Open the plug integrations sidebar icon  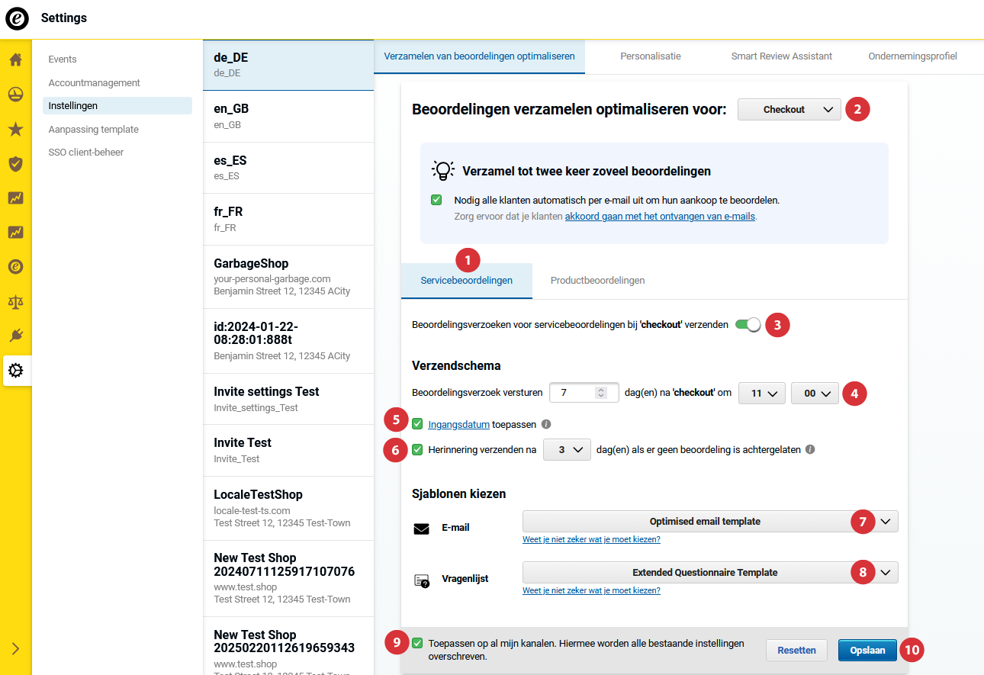click(x=15, y=336)
